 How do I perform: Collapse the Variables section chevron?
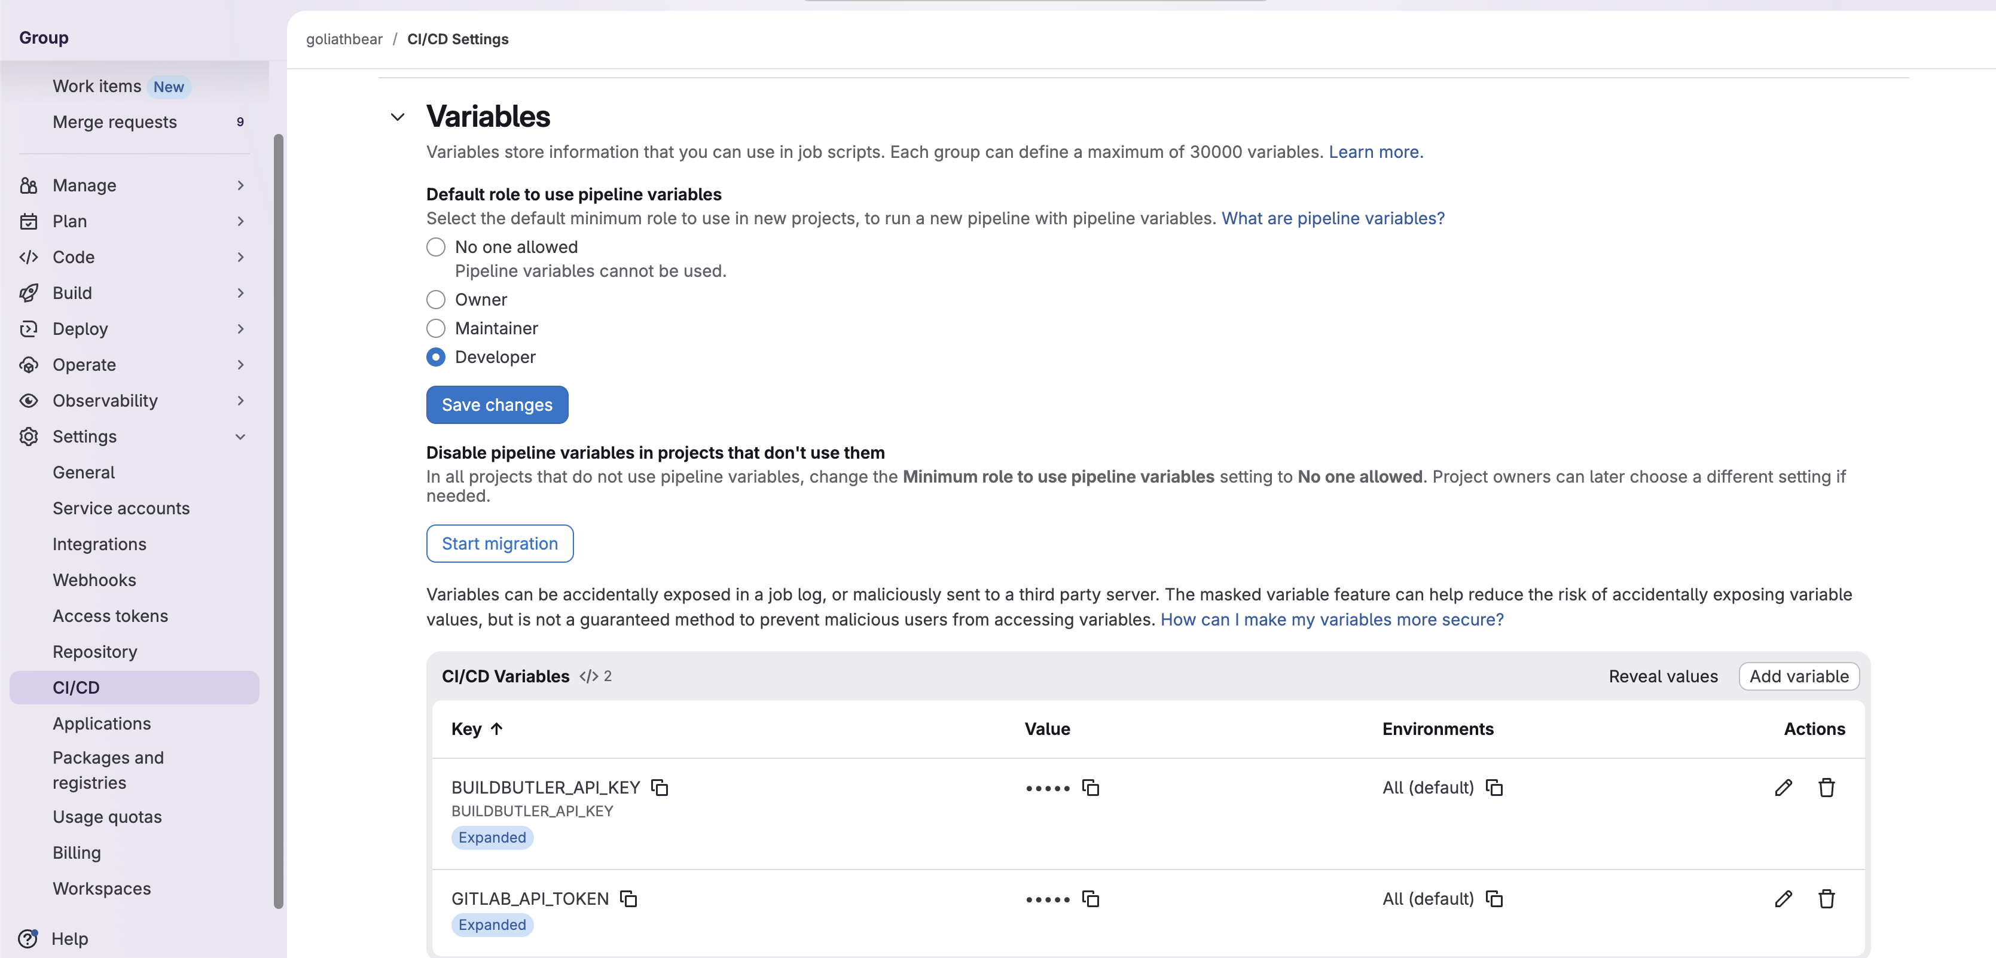[398, 117]
